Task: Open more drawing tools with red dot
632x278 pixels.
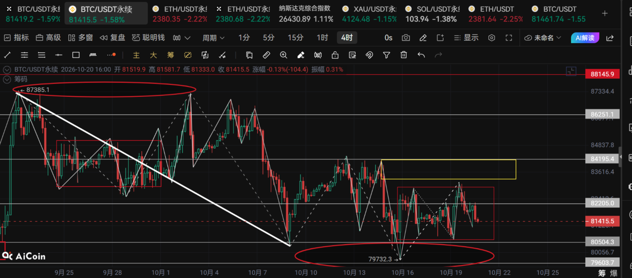Action: pyautogui.click(x=111, y=55)
